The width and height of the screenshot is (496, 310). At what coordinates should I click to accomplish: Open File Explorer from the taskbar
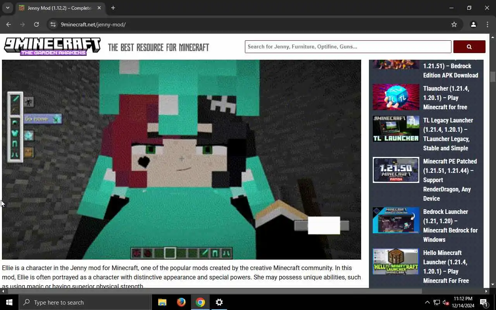[162, 302]
